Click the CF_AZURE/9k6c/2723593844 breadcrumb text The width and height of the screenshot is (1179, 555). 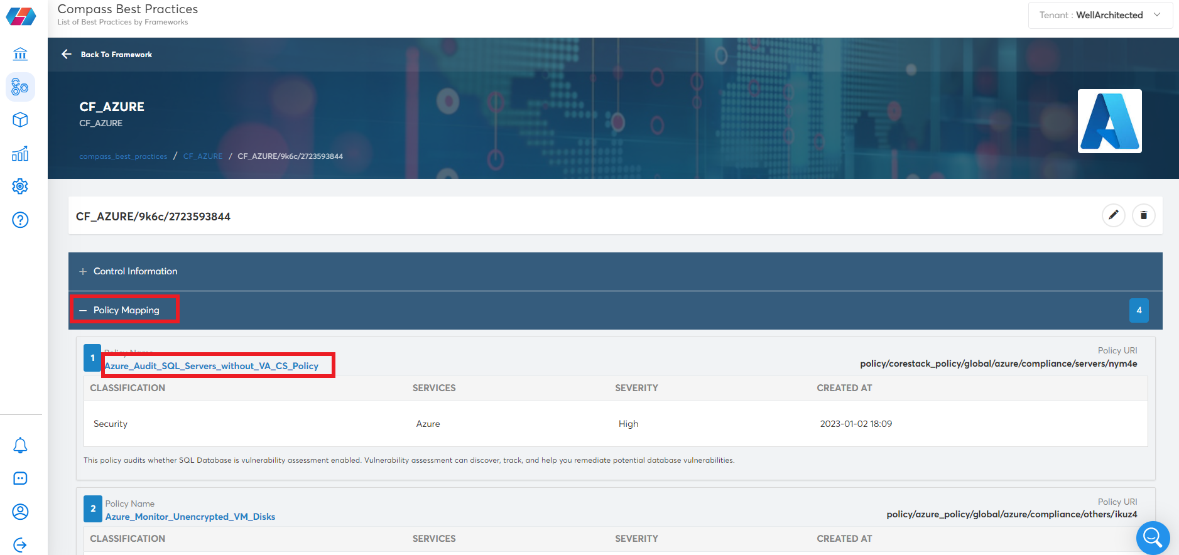[x=290, y=156]
